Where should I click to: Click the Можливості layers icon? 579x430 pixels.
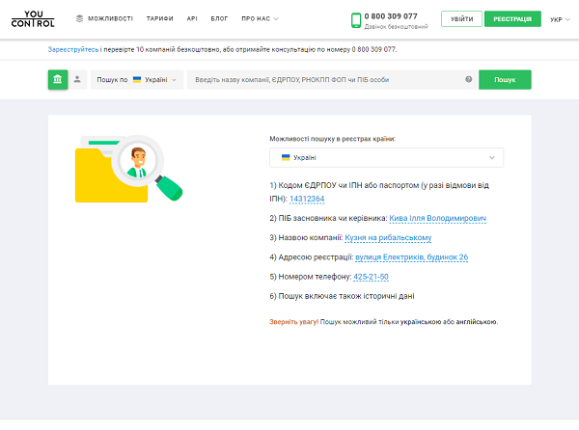pos(80,18)
